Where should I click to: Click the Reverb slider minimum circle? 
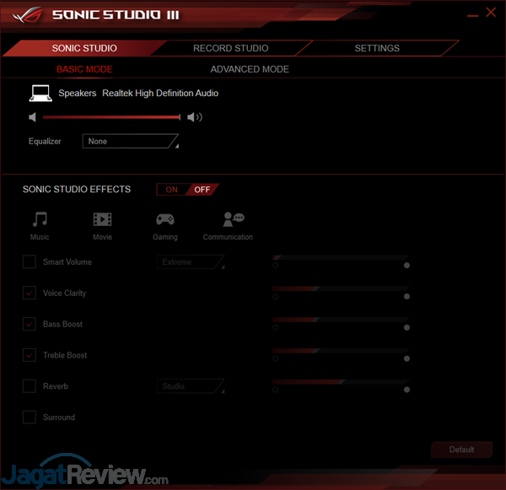coord(275,390)
